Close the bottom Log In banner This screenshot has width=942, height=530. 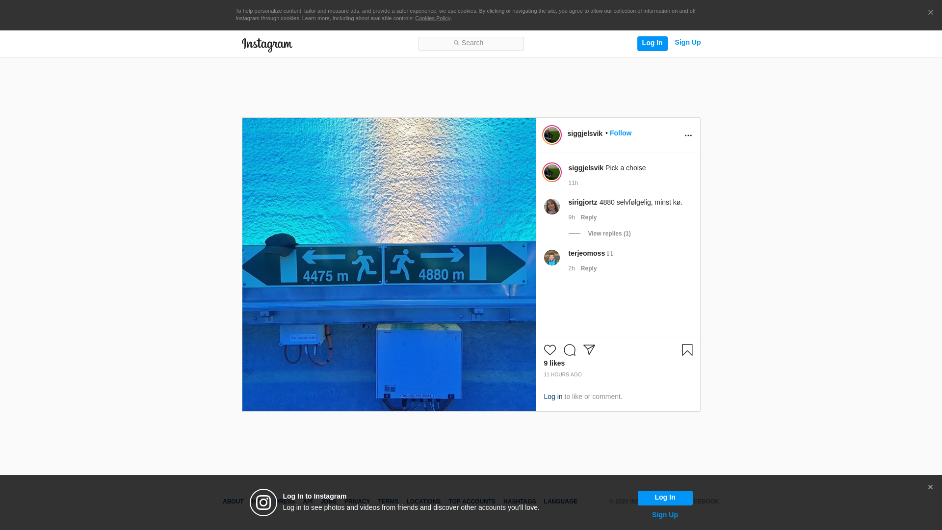930,487
